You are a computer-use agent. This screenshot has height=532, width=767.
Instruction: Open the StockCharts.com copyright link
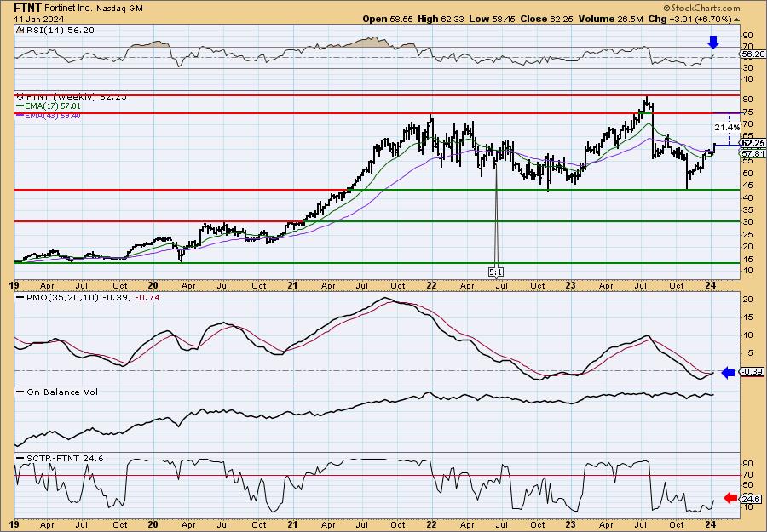701,8
